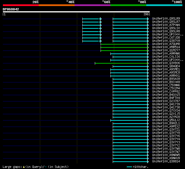Open hit UniRef100_A9SME1
Screen dimensions: 185x169
[166, 70]
